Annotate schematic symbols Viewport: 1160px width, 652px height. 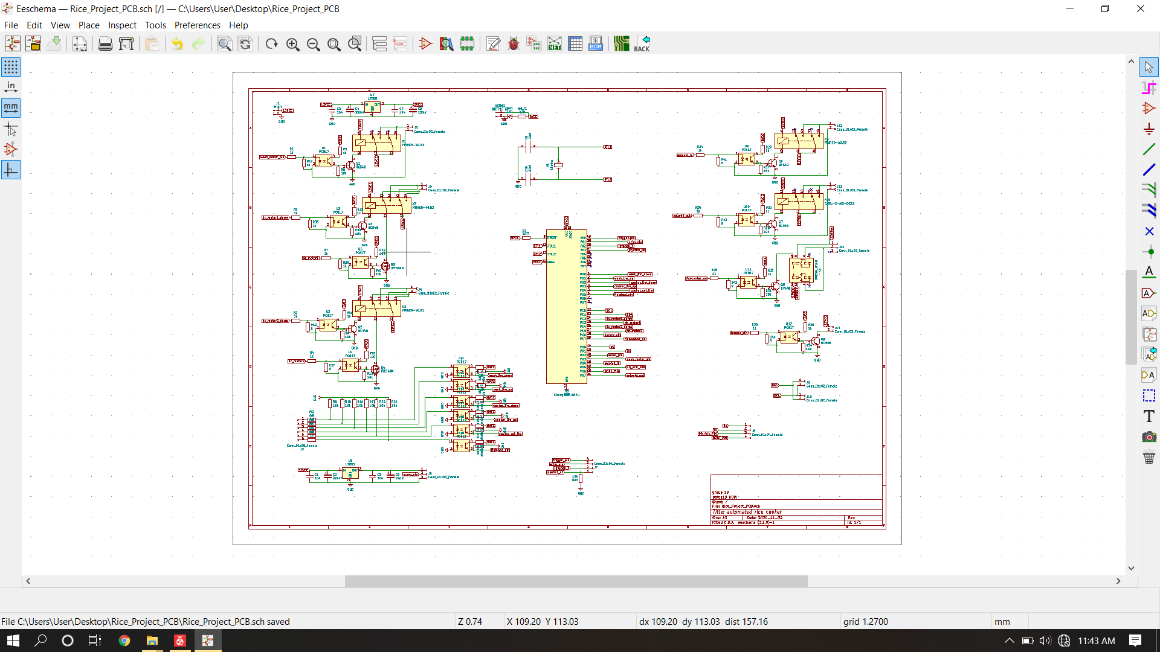pyautogui.click(x=493, y=43)
